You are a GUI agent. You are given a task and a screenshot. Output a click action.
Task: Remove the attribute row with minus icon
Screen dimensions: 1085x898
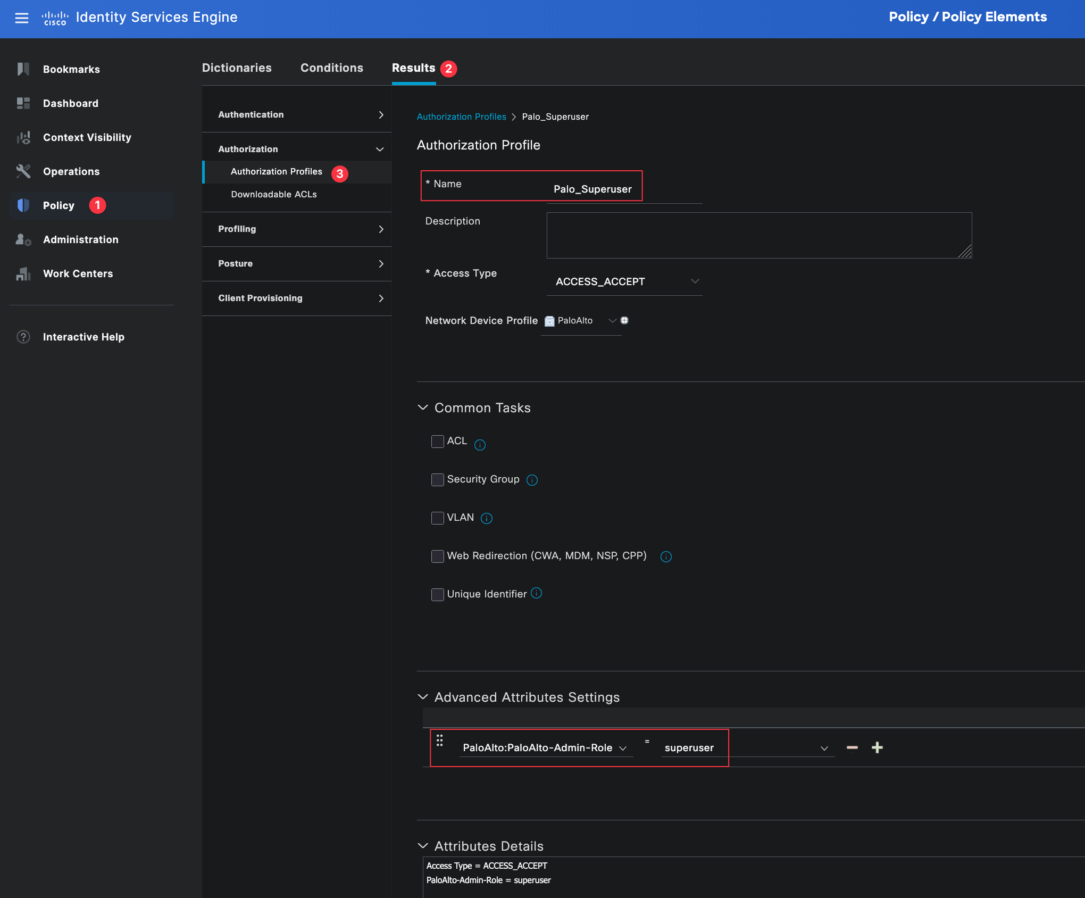(x=852, y=748)
